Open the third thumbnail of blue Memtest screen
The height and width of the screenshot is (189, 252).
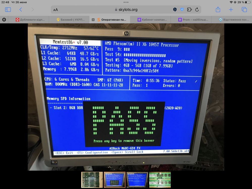(137, 180)
